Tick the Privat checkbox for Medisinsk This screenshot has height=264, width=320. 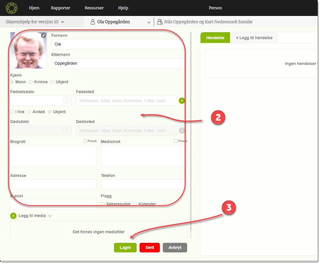tap(176, 141)
